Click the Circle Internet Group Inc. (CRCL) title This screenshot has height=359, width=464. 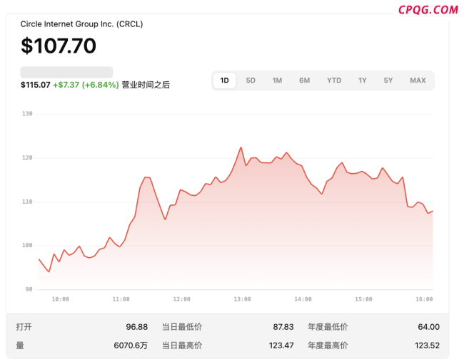[81, 24]
